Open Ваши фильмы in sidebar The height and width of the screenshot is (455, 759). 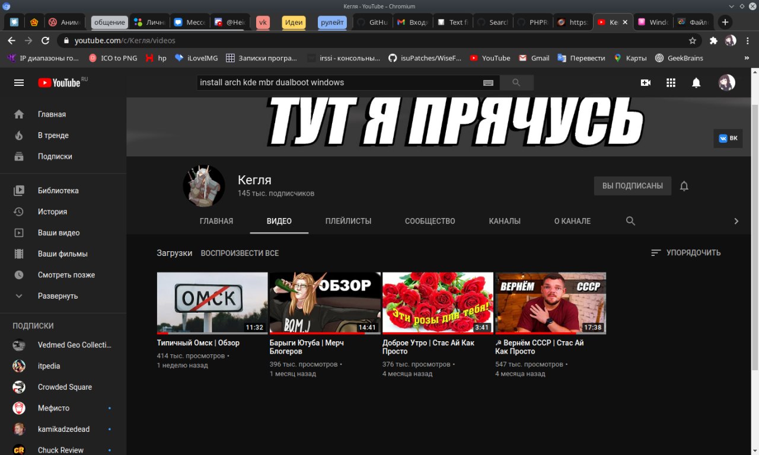tap(63, 254)
